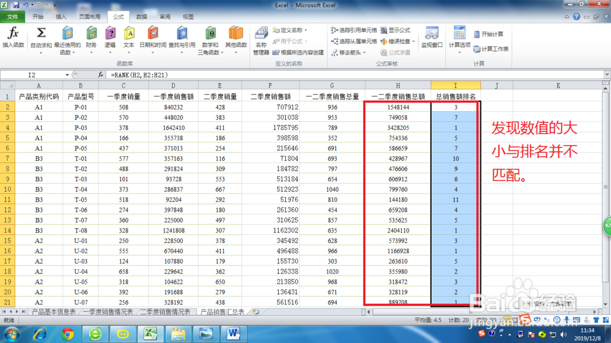Viewport: 611px width, 343px height.
Task: Open sheet tab 产品基本信息表
Action: pos(54,312)
